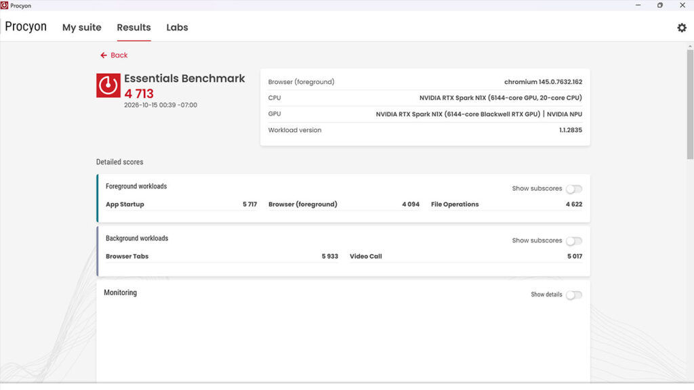Click the Browser Tabs score 5 933
The height and width of the screenshot is (390, 694).
click(x=330, y=257)
